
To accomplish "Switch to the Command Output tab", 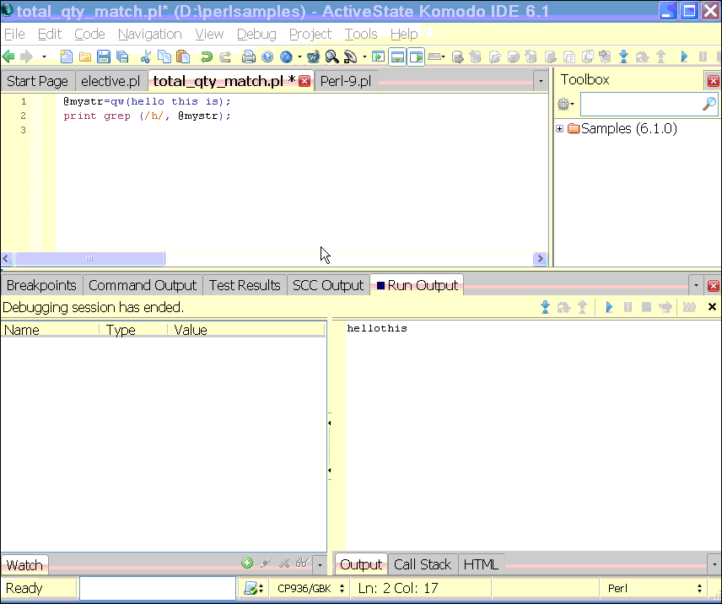I will (x=143, y=285).
